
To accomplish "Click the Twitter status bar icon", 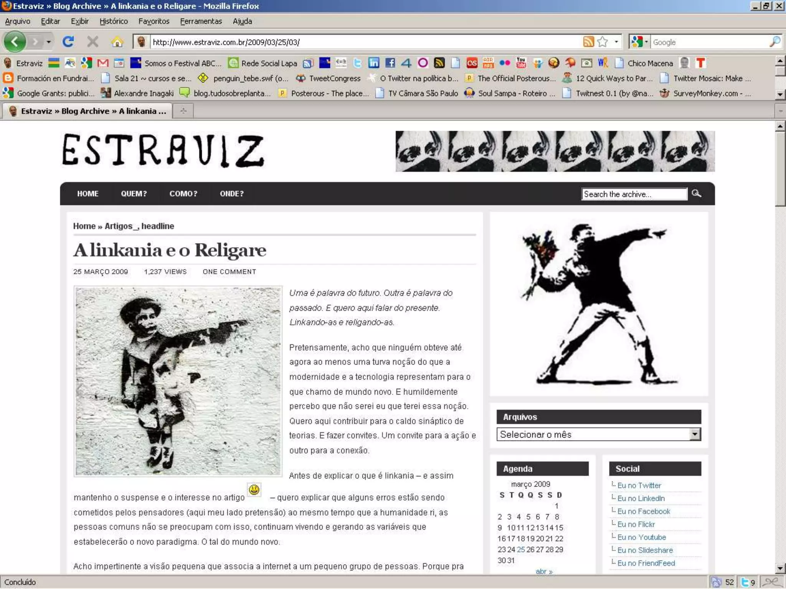I will (x=745, y=582).
